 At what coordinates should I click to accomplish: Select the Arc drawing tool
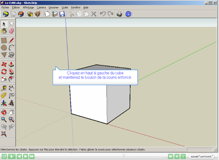(x=11, y=48)
